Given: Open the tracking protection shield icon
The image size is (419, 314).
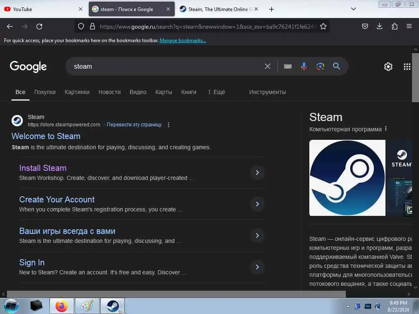Looking at the screenshot, I should point(81,26).
